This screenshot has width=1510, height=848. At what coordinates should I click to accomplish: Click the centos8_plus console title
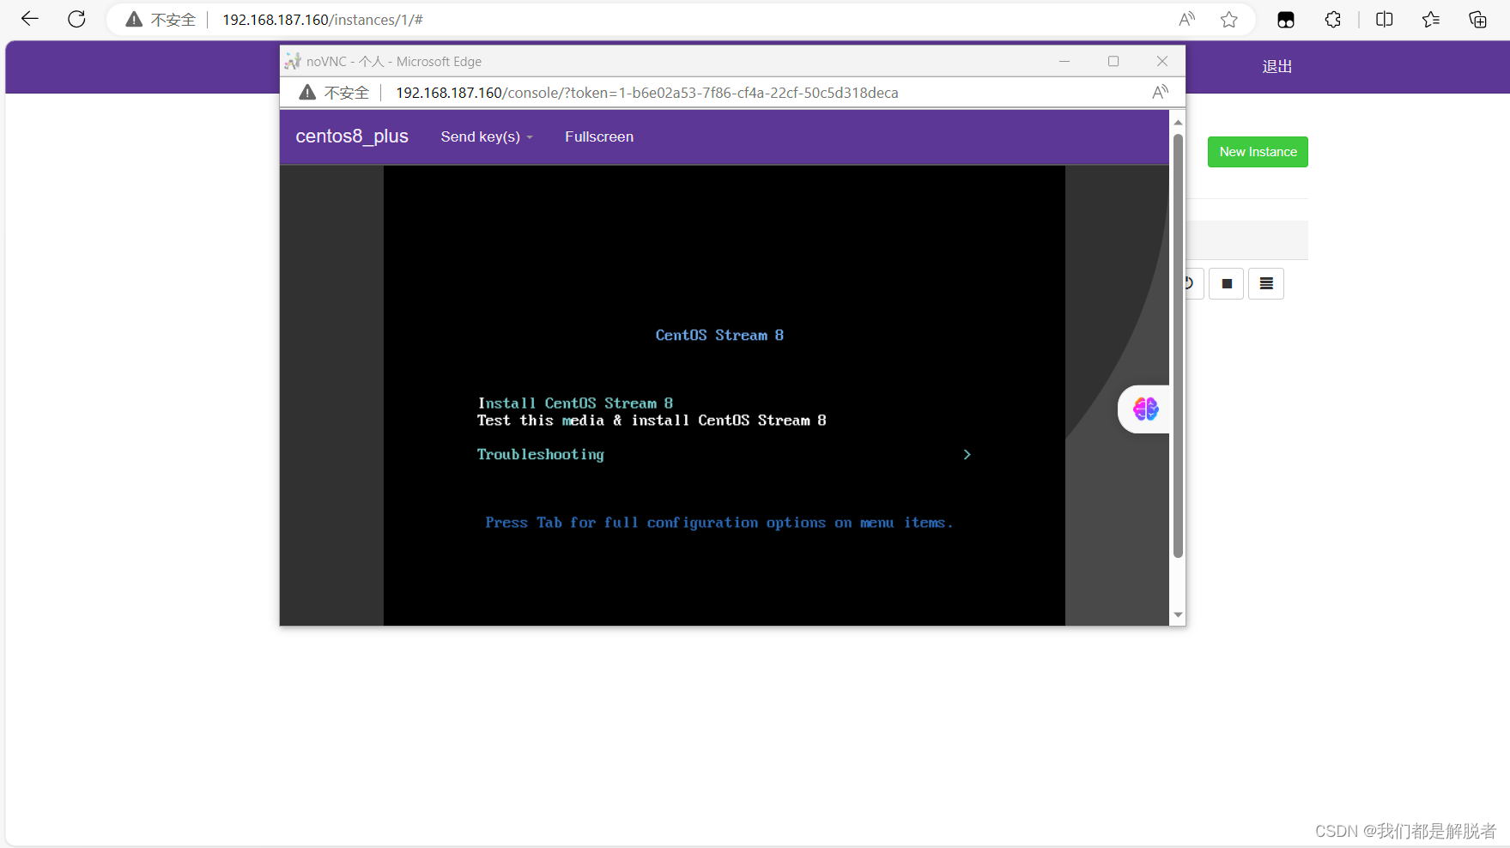[x=352, y=136]
